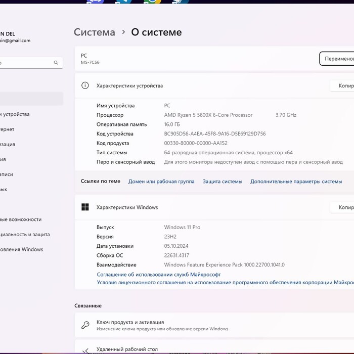The image size is (354, 354).
Task: Click the Windows Feature Experience Pack value
Action: (x=224, y=264)
